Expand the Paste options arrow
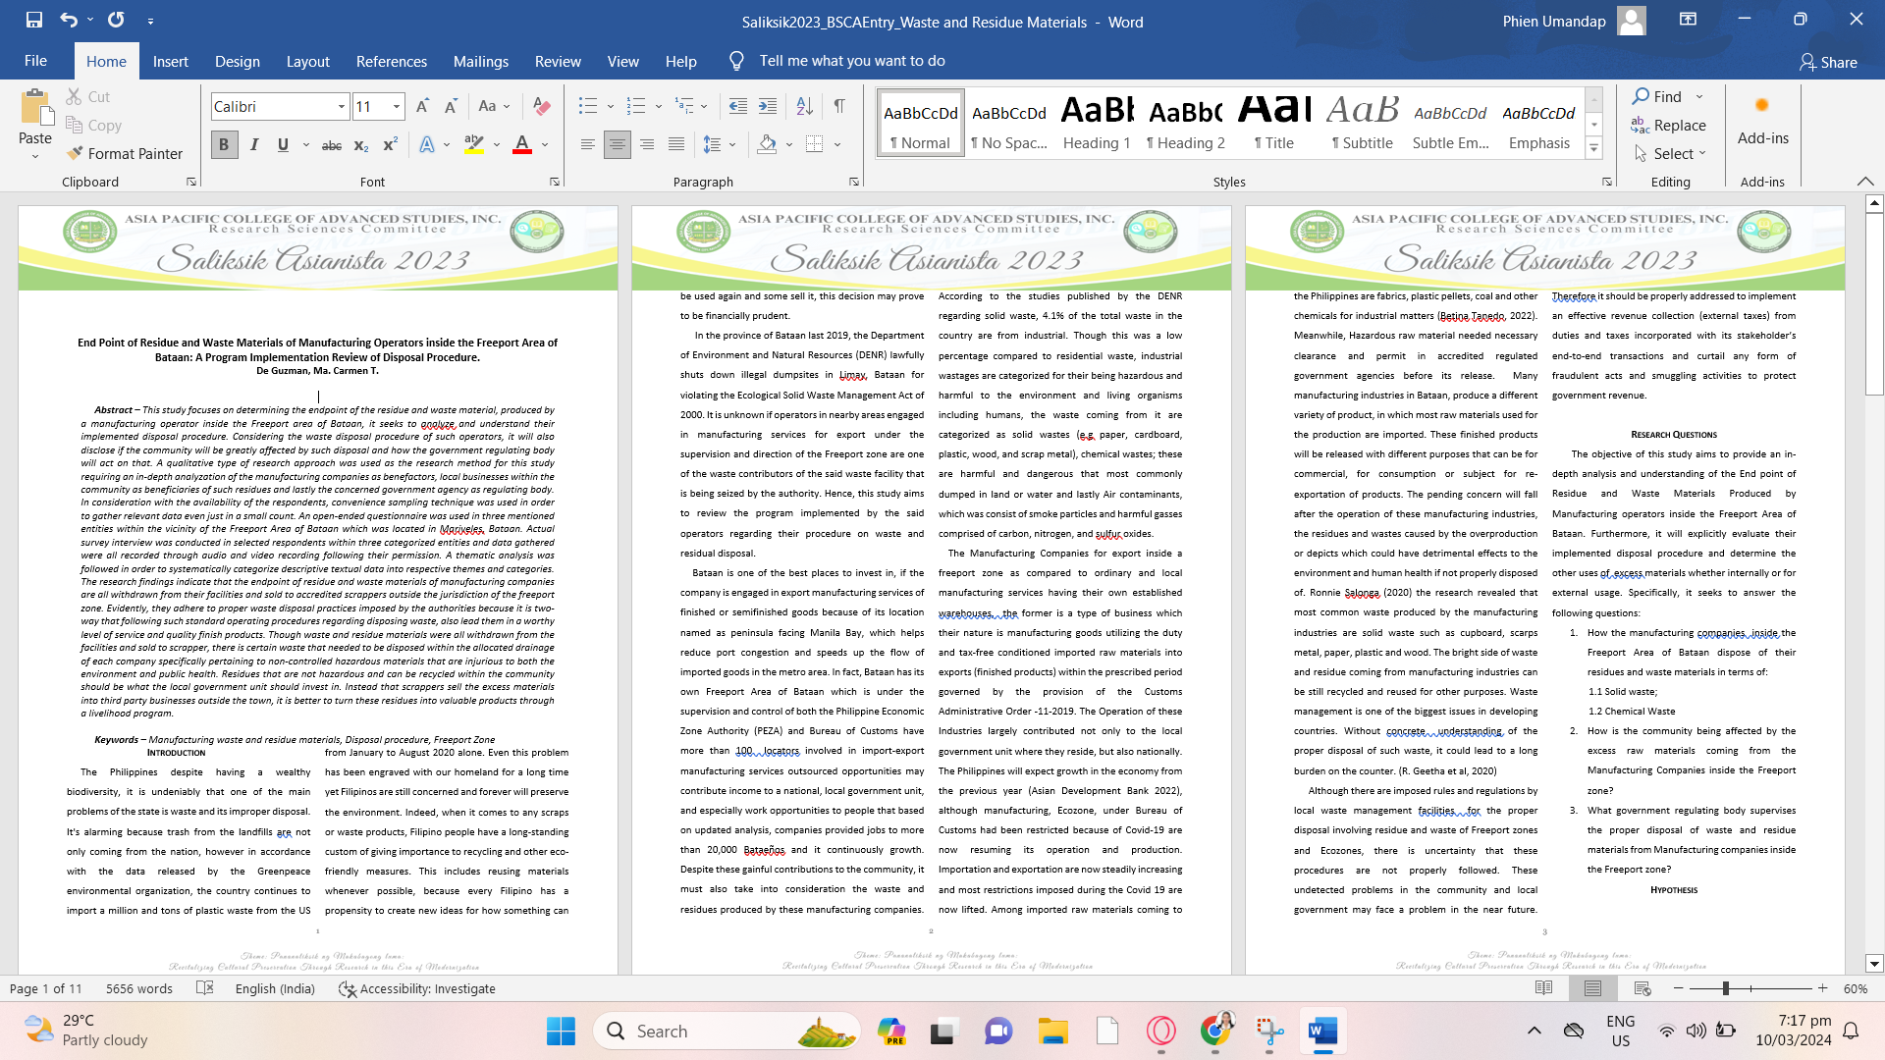 point(35,157)
